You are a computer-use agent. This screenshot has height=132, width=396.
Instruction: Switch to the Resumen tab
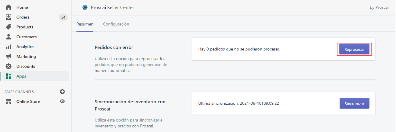click(85, 24)
